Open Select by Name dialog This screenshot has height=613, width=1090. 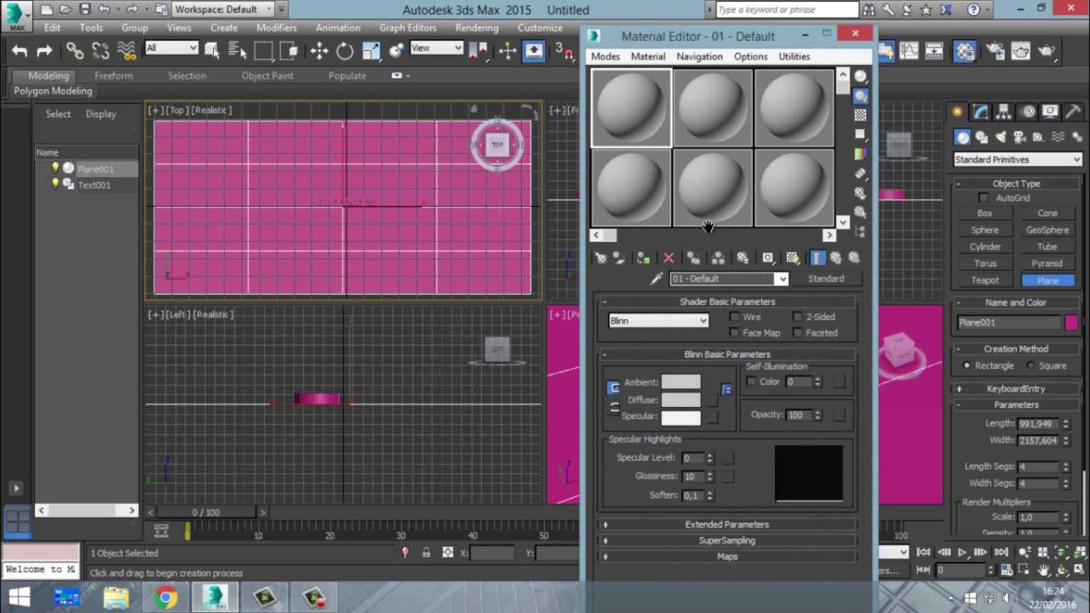(x=238, y=51)
